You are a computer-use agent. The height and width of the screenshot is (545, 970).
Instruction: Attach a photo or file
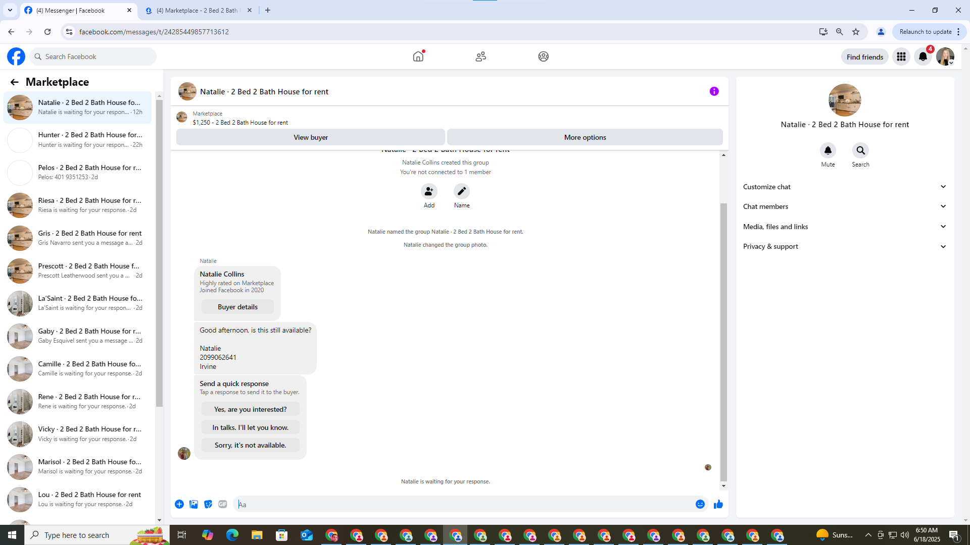[x=194, y=504]
